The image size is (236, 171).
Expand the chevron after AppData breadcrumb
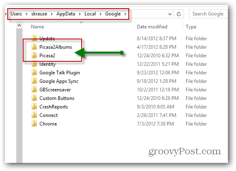click(80, 14)
